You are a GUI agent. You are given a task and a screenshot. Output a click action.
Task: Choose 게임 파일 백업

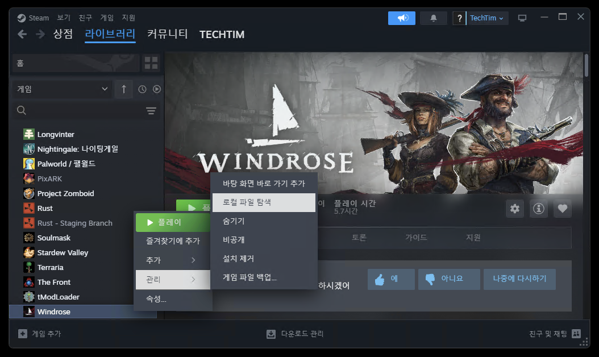coord(264,277)
